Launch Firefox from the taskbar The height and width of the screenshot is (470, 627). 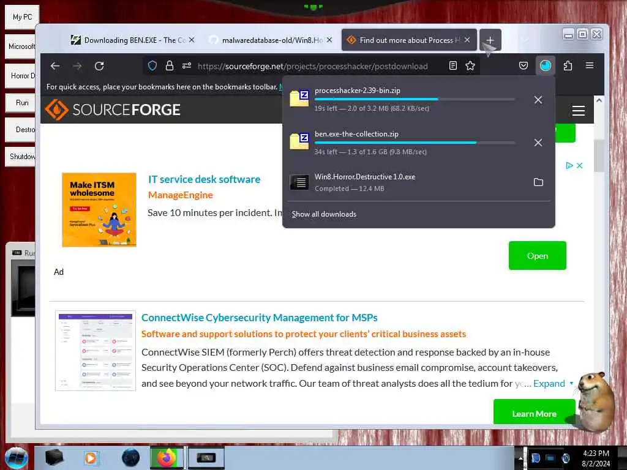(x=167, y=458)
